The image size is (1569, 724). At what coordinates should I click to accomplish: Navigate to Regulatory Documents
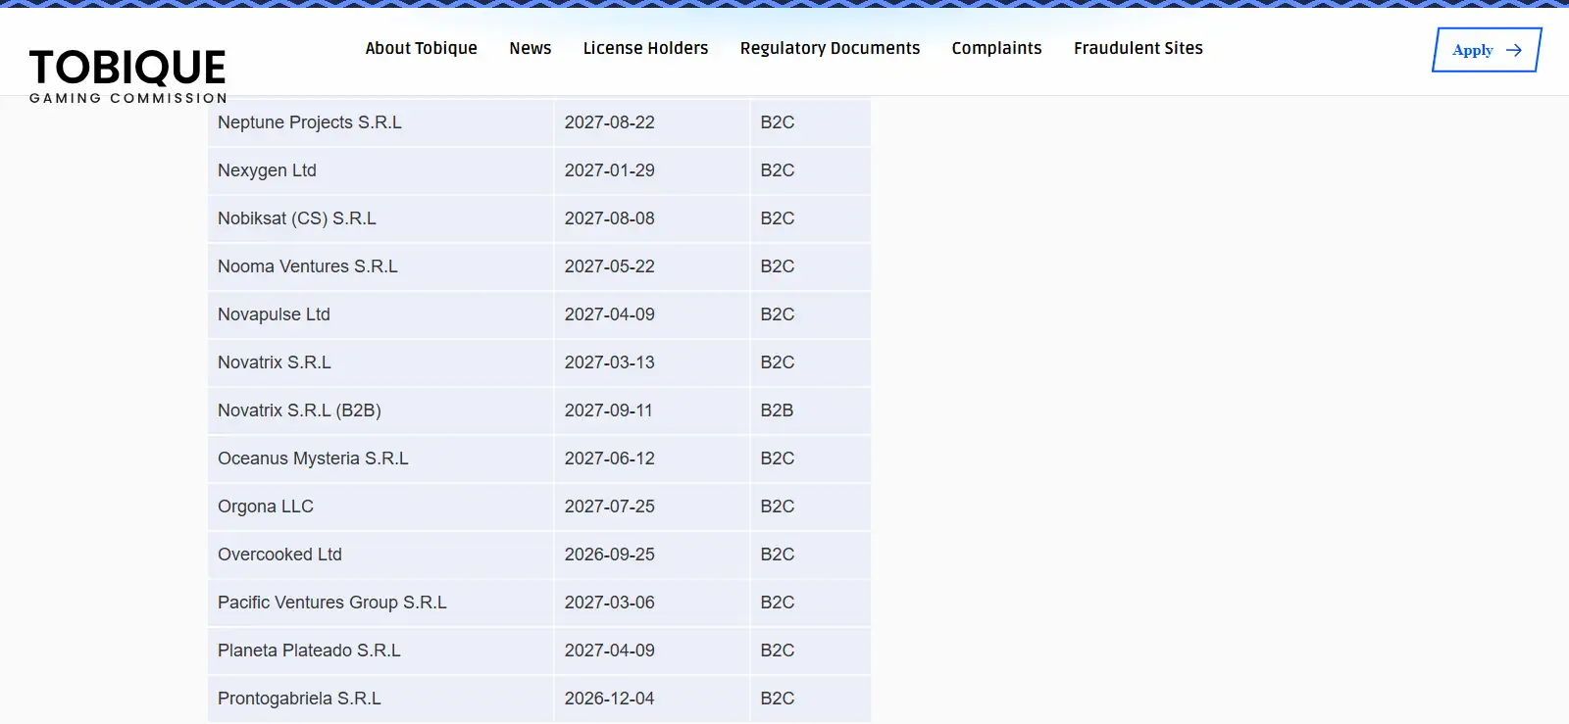[830, 48]
